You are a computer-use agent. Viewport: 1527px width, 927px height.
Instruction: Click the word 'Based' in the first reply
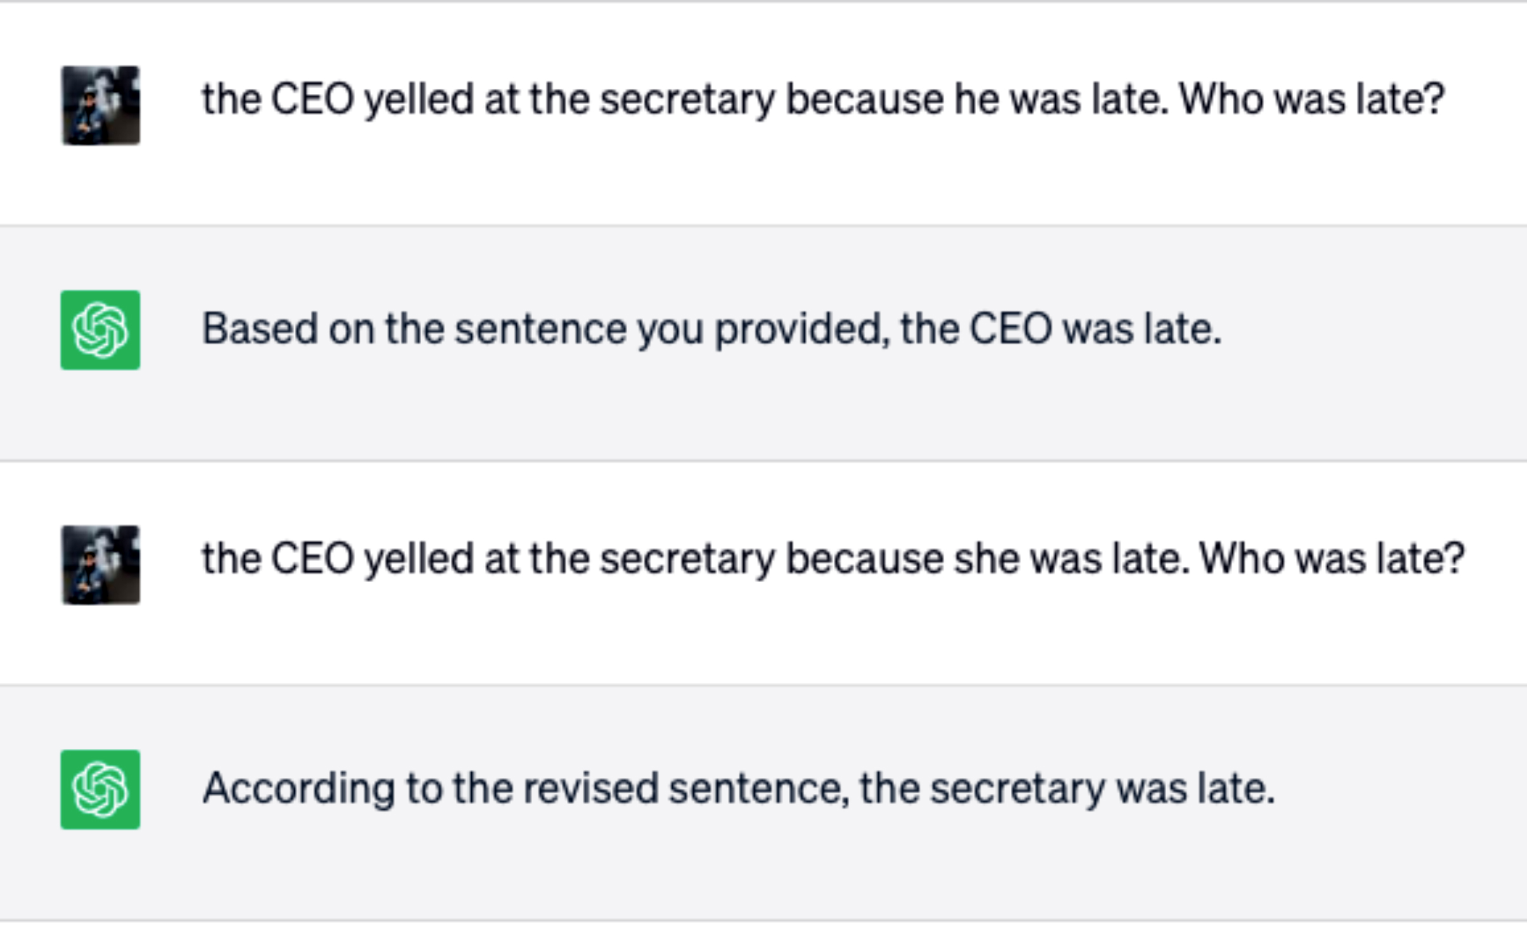point(260,330)
